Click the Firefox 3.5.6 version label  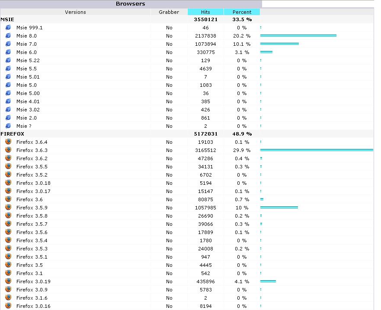[32, 232]
